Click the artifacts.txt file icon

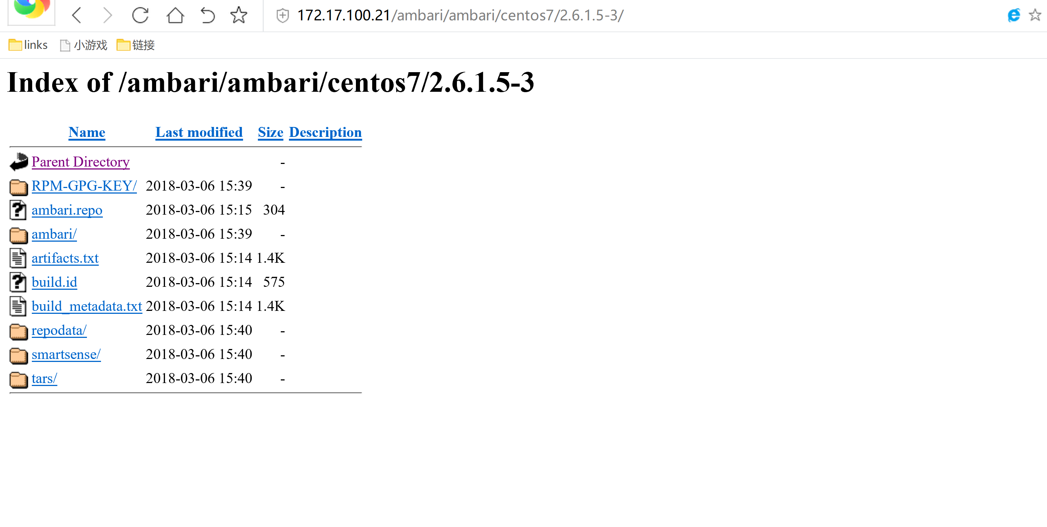pos(17,258)
